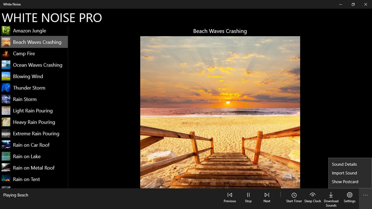Restore down the White Noise window
Viewport: 372px width, 209px height.
point(353,4)
